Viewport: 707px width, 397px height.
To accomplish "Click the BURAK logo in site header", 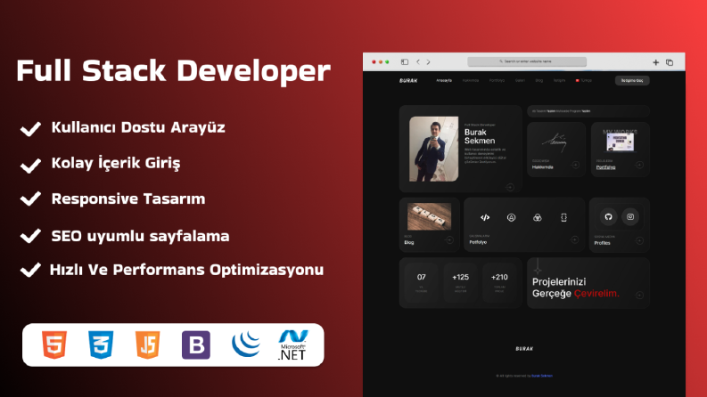I will point(408,81).
